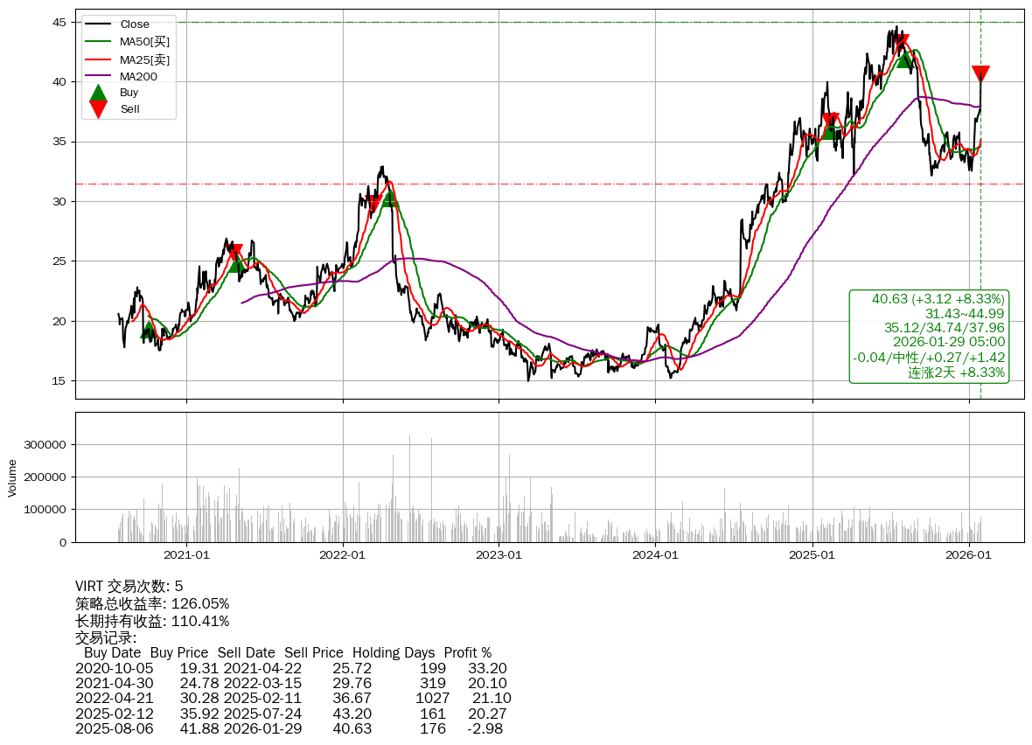The image size is (1032, 745).
Task: Click the red Sell marker at the latest 2026 price
Action: pos(980,74)
